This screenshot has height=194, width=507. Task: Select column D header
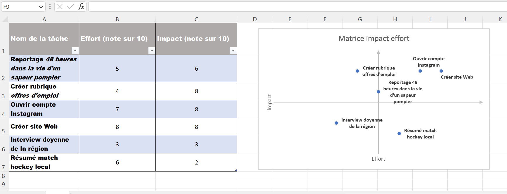255,19
